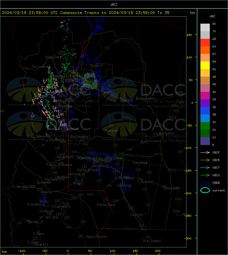Image resolution: width=228 pixels, height=255 pixels.
Task: Click the 'Agua_Escond' map label
Action: point(97,237)
